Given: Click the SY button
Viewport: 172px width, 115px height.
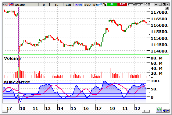Looking at the screenshot, I should (95, 5).
